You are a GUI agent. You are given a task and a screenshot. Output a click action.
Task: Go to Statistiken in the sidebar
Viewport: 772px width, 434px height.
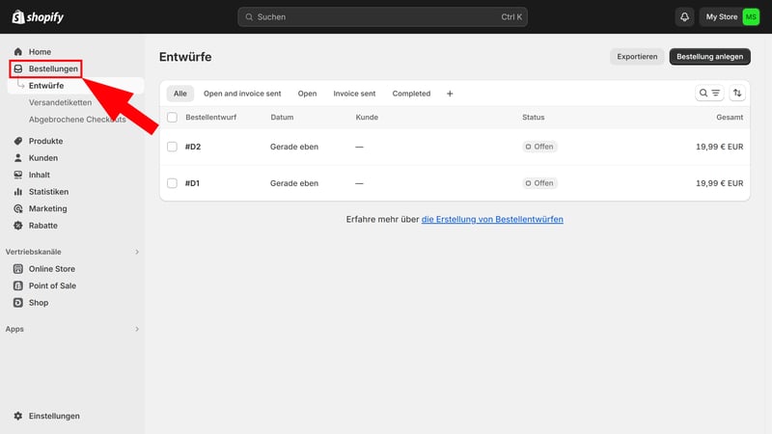[48, 192]
